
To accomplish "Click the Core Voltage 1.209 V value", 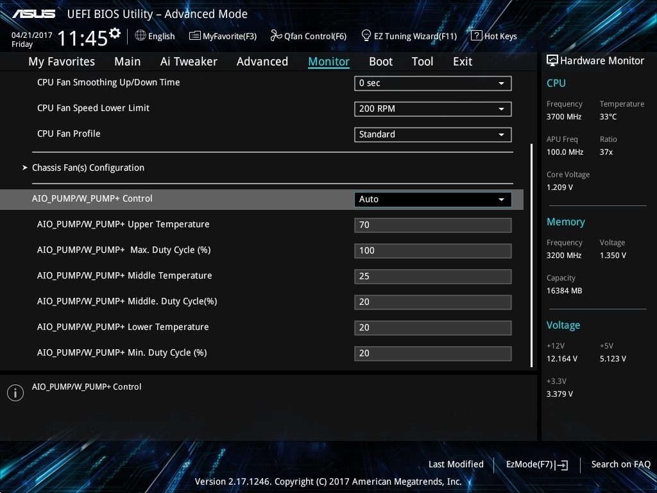I will [x=559, y=187].
